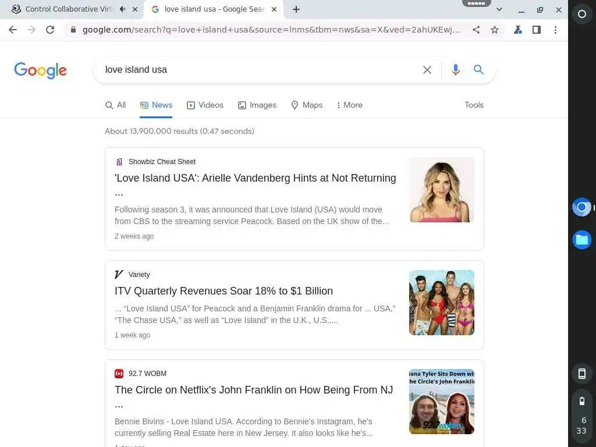The image size is (596, 447).
Task: Click the Following season 3 snippet text
Action: (252, 215)
